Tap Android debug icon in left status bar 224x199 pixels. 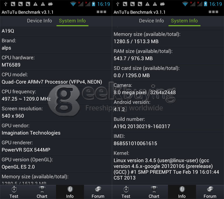point(50,4)
